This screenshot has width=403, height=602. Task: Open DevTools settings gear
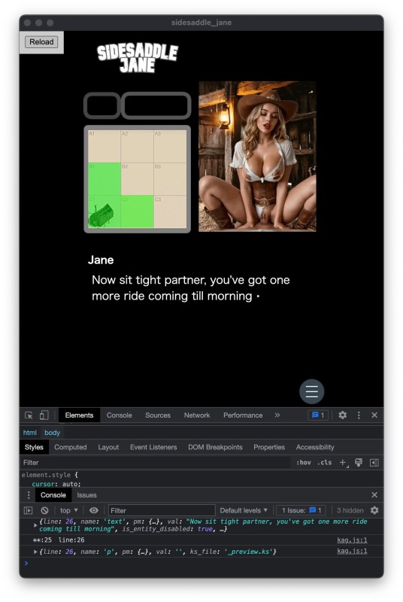(342, 415)
